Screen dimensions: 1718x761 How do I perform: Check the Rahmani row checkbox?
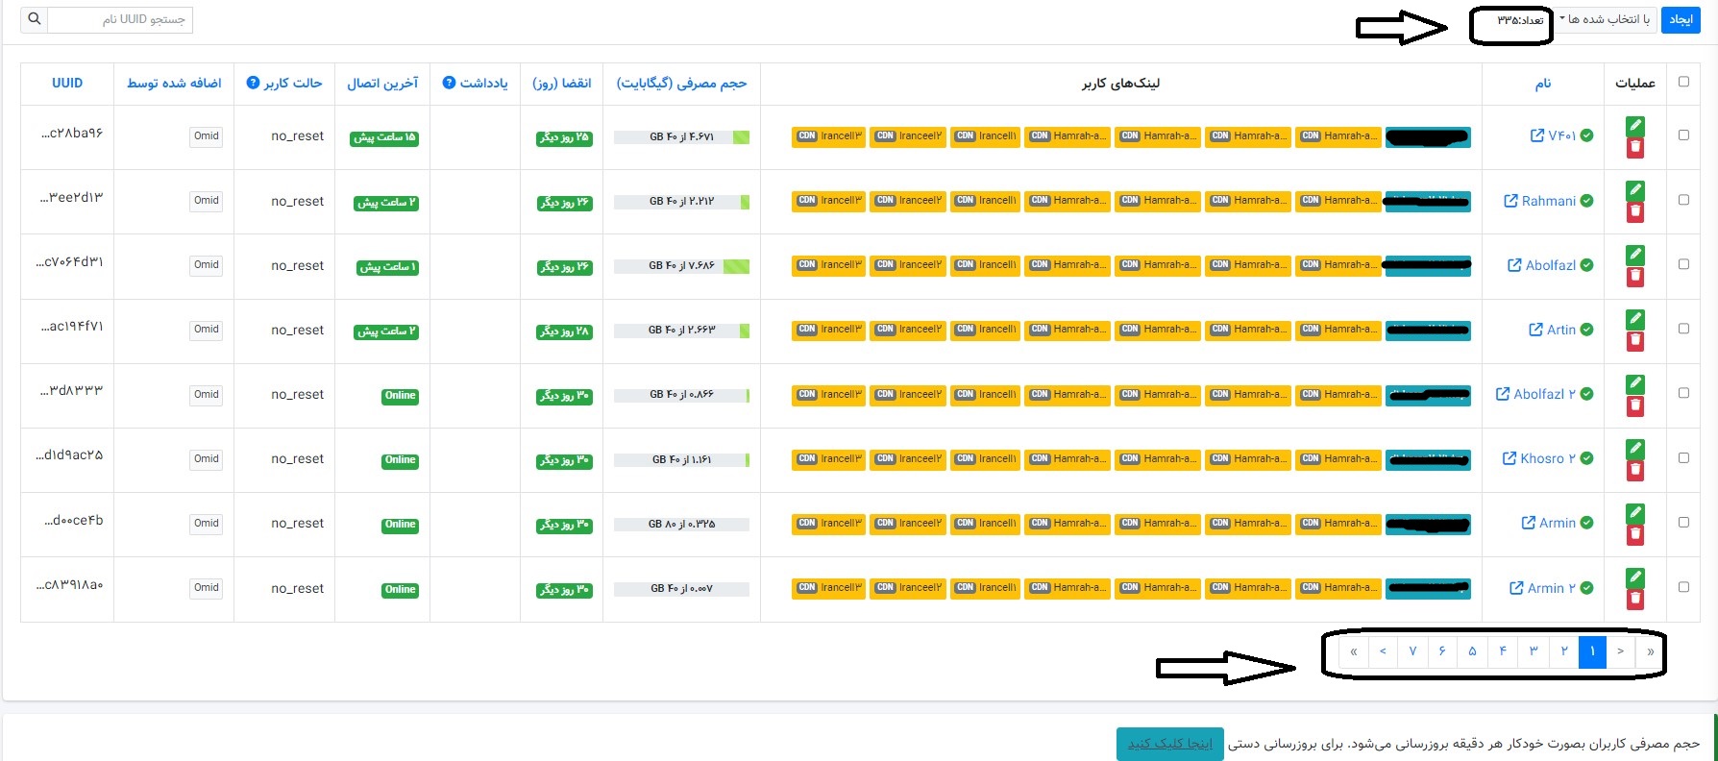pos(1683,200)
